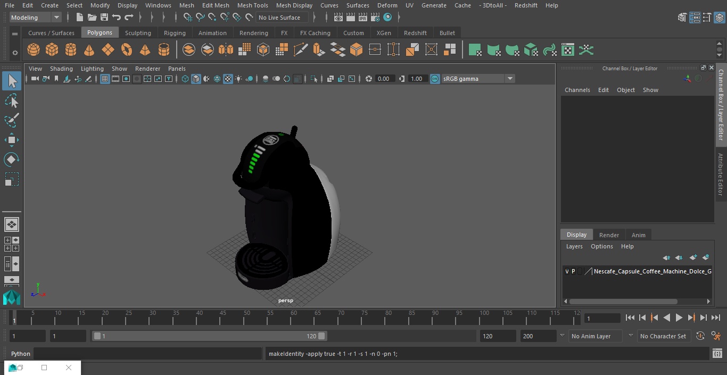This screenshot has width=727, height=375.
Task: Toggle smooth shade all cube icon
Action: coord(196,79)
